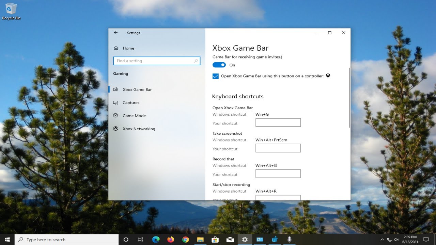Image resolution: width=436 pixels, height=245 pixels.
Task: Click the muted volume icon in the tray
Action: pos(397,240)
